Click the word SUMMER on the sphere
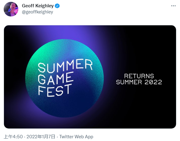 65,66
